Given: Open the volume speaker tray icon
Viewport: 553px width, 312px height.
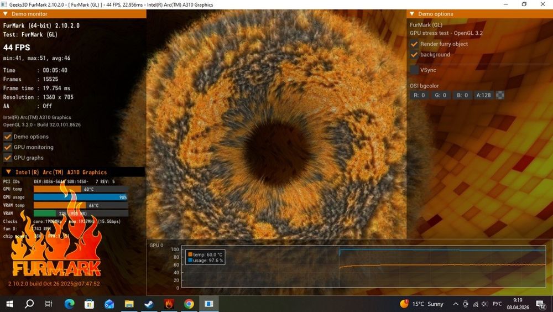Looking at the screenshot, I should click(x=484, y=304).
